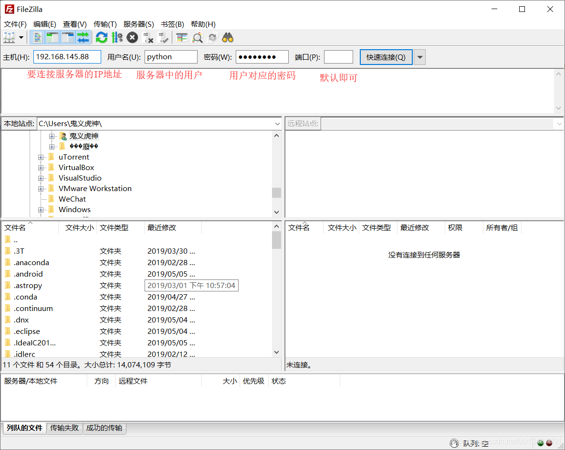
Task: Disconnect from current server icon
Action: pos(148,37)
